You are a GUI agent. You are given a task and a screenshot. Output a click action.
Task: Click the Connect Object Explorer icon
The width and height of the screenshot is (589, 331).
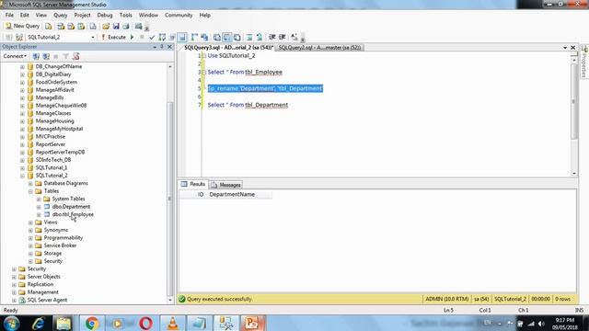pos(36,56)
